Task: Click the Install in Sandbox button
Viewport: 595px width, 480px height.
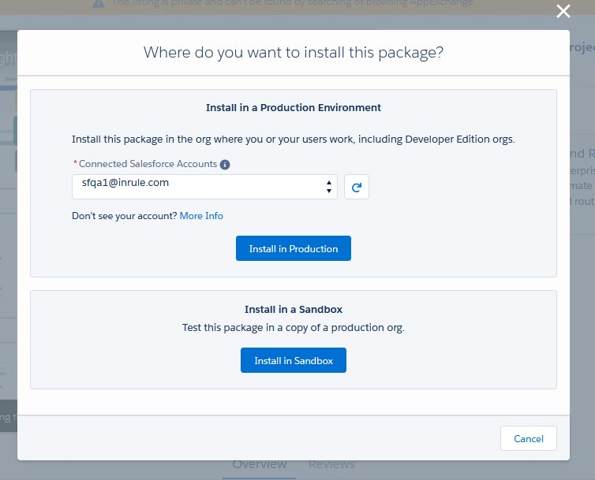Action: [x=294, y=360]
